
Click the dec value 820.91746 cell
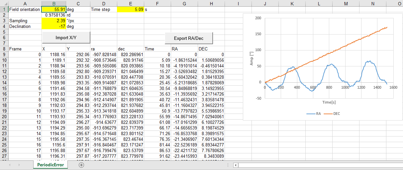tap(131, 60)
